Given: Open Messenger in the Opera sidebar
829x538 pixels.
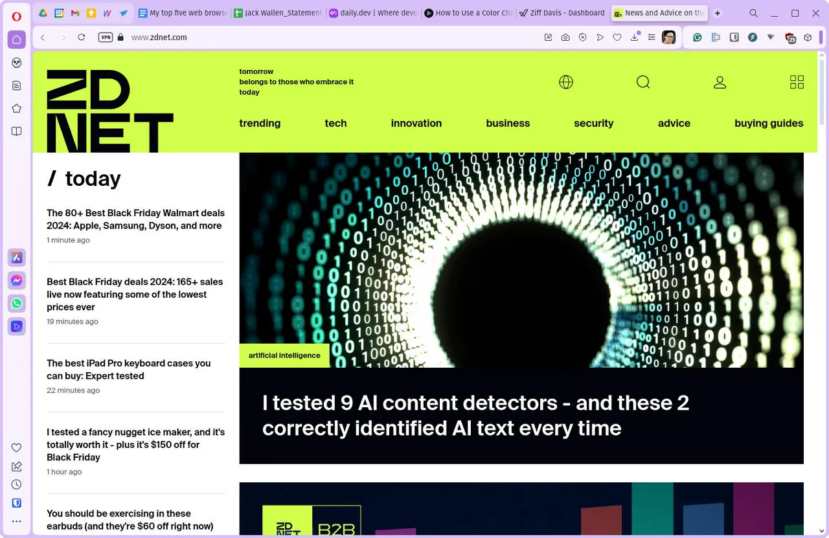Looking at the screenshot, I should 17,280.
